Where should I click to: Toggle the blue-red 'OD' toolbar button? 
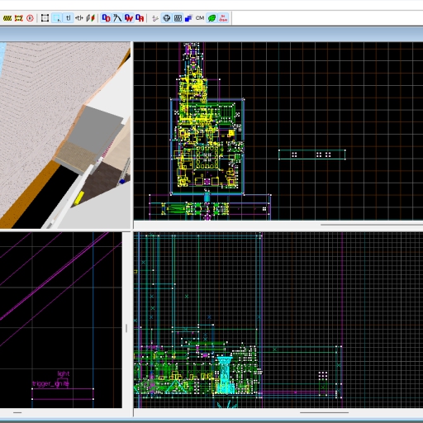point(106,18)
